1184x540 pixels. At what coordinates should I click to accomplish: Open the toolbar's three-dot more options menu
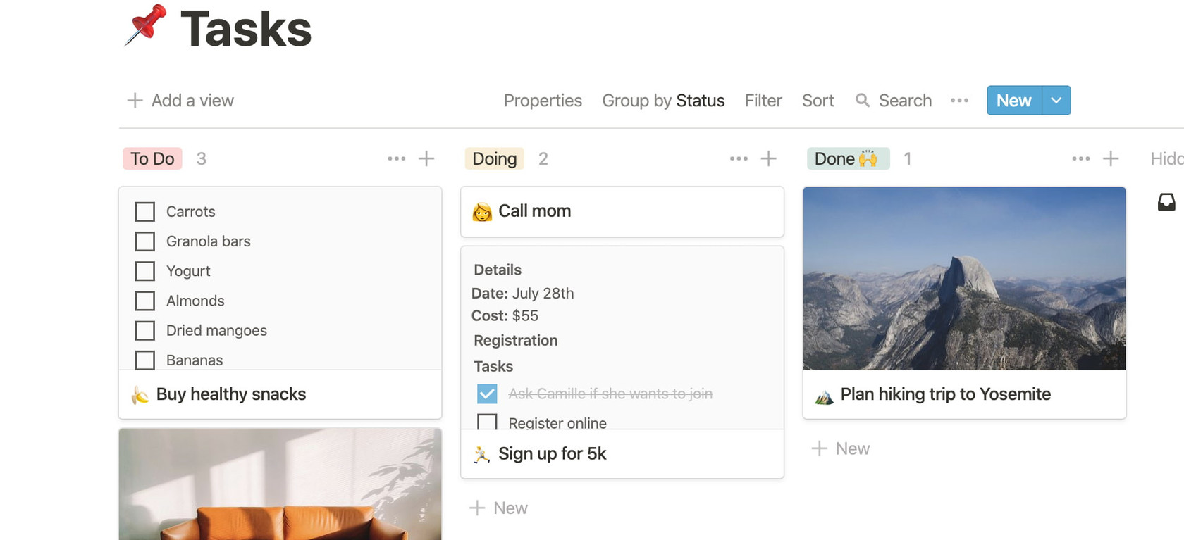(x=959, y=101)
